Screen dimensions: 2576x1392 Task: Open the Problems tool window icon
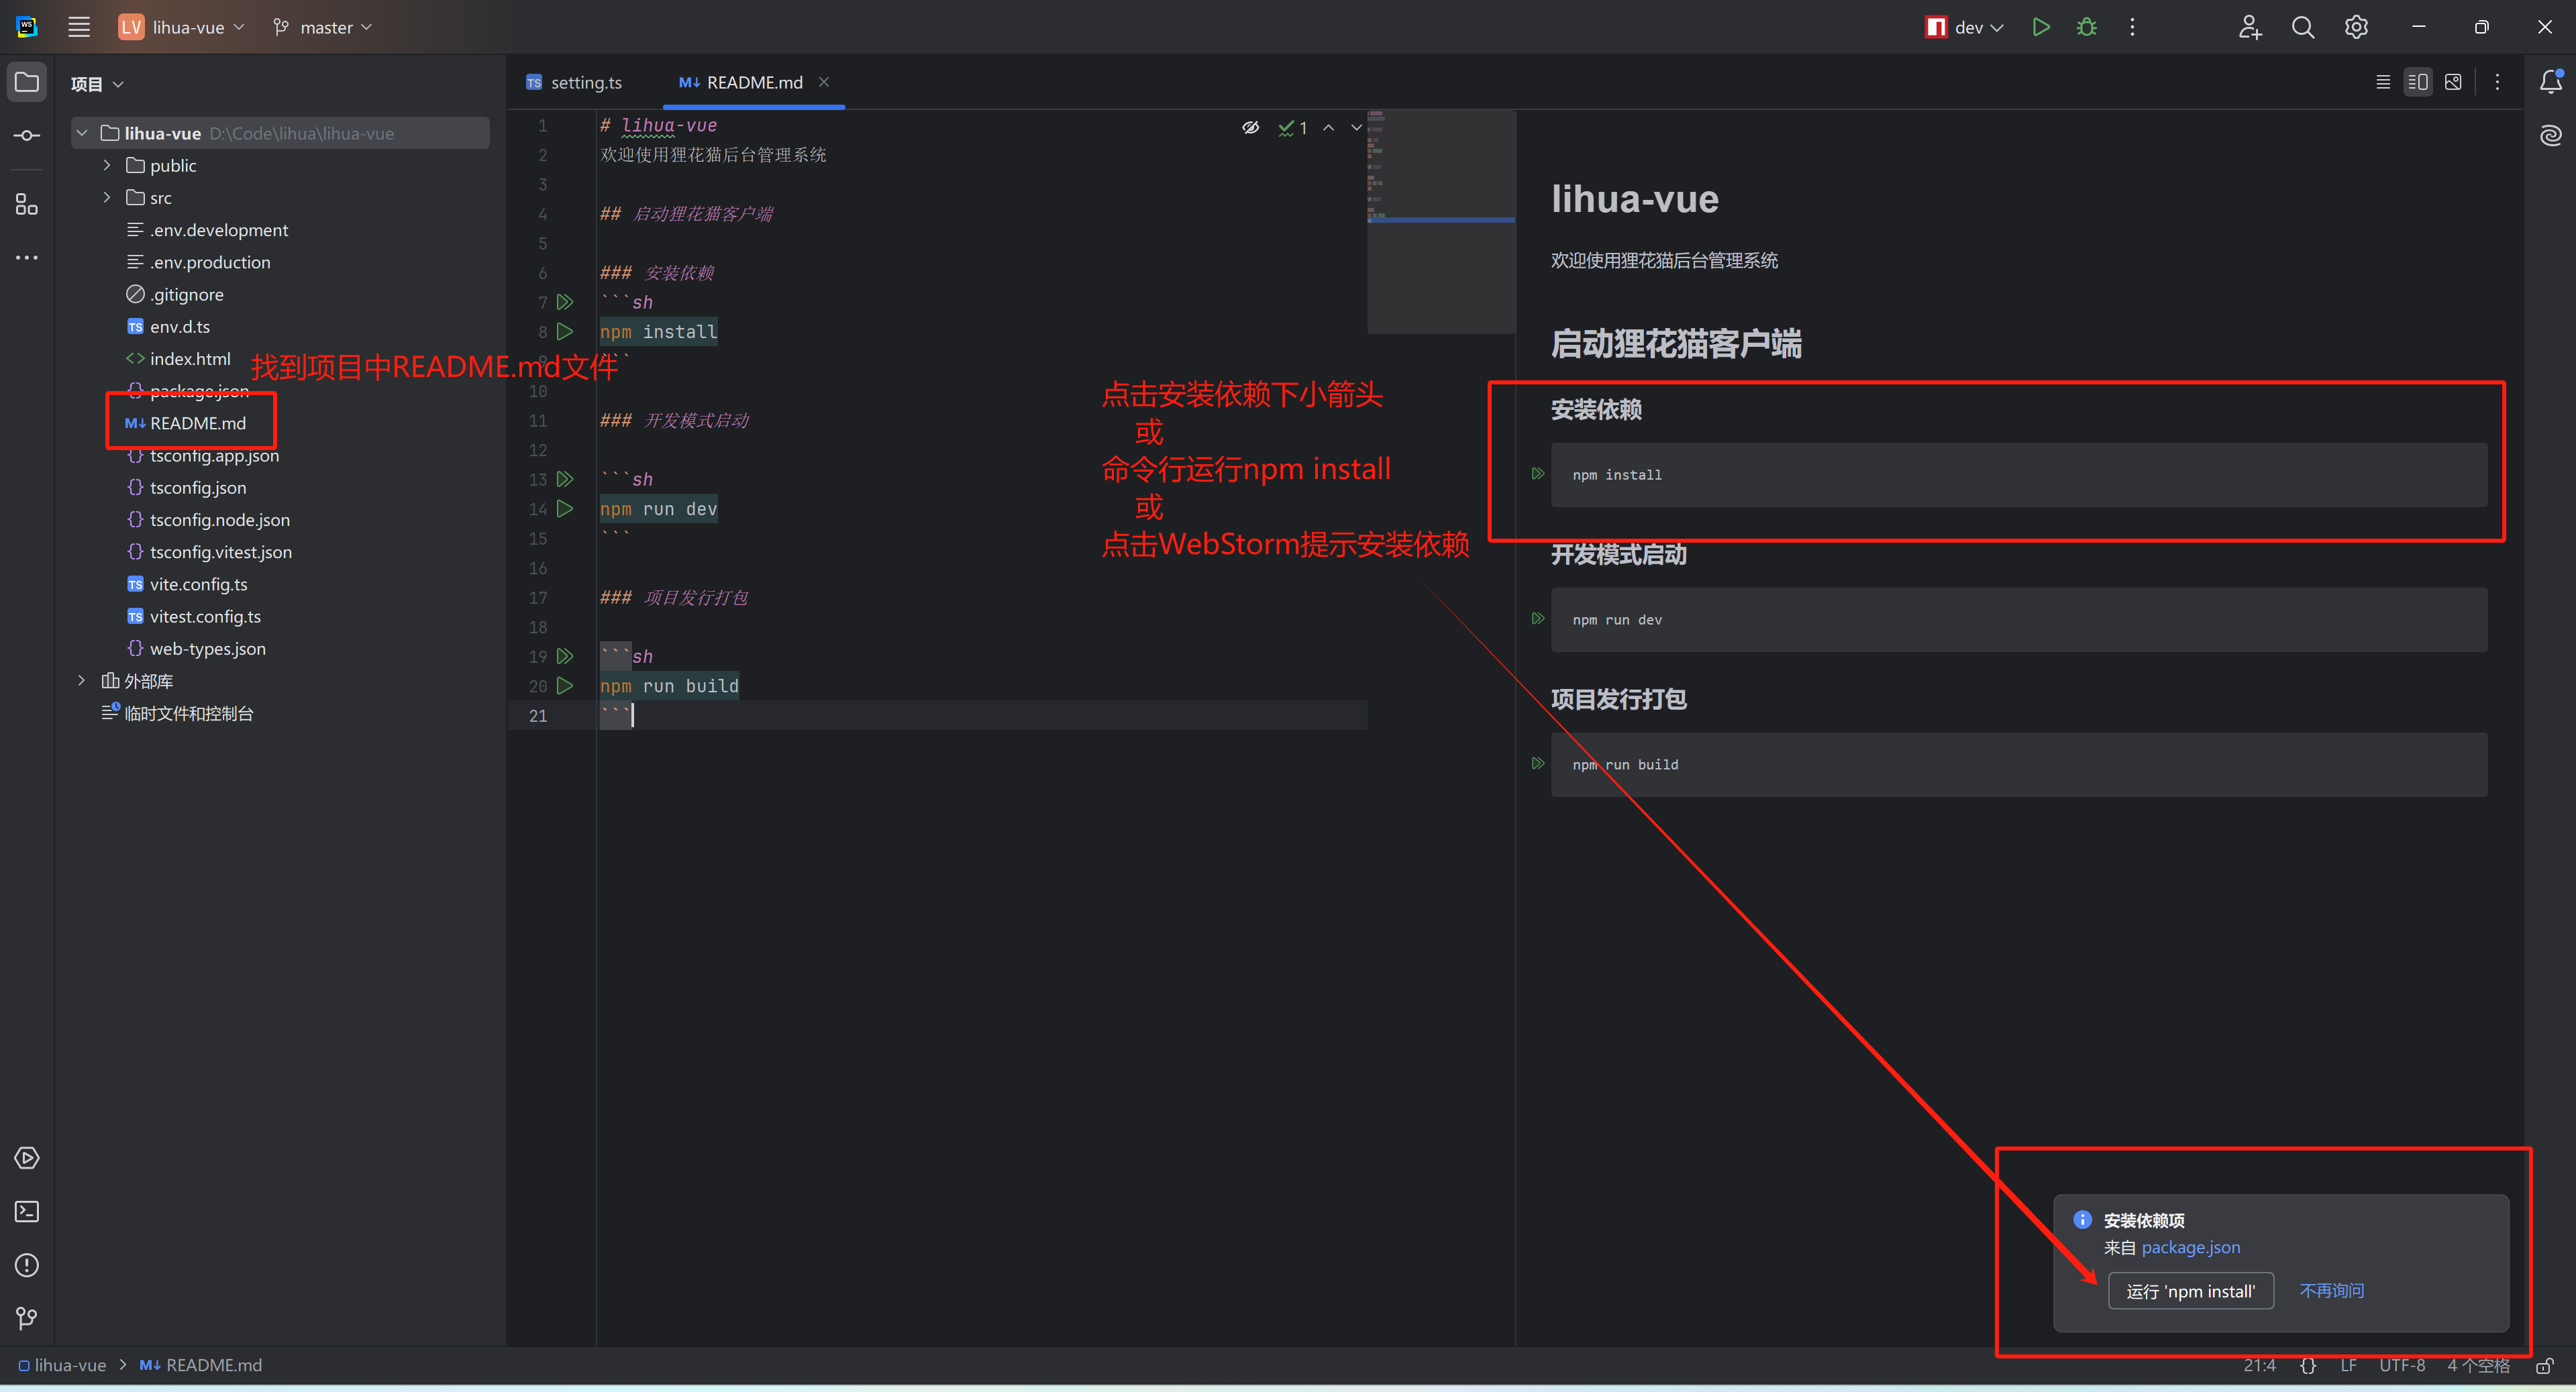[x=27, y=1265]
